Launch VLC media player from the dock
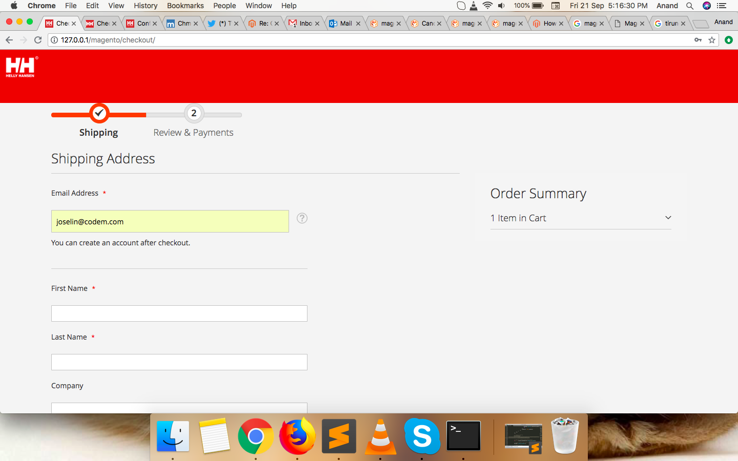This screenshot has height=461, width=738. pyautogui.click(x=380, y=436)
